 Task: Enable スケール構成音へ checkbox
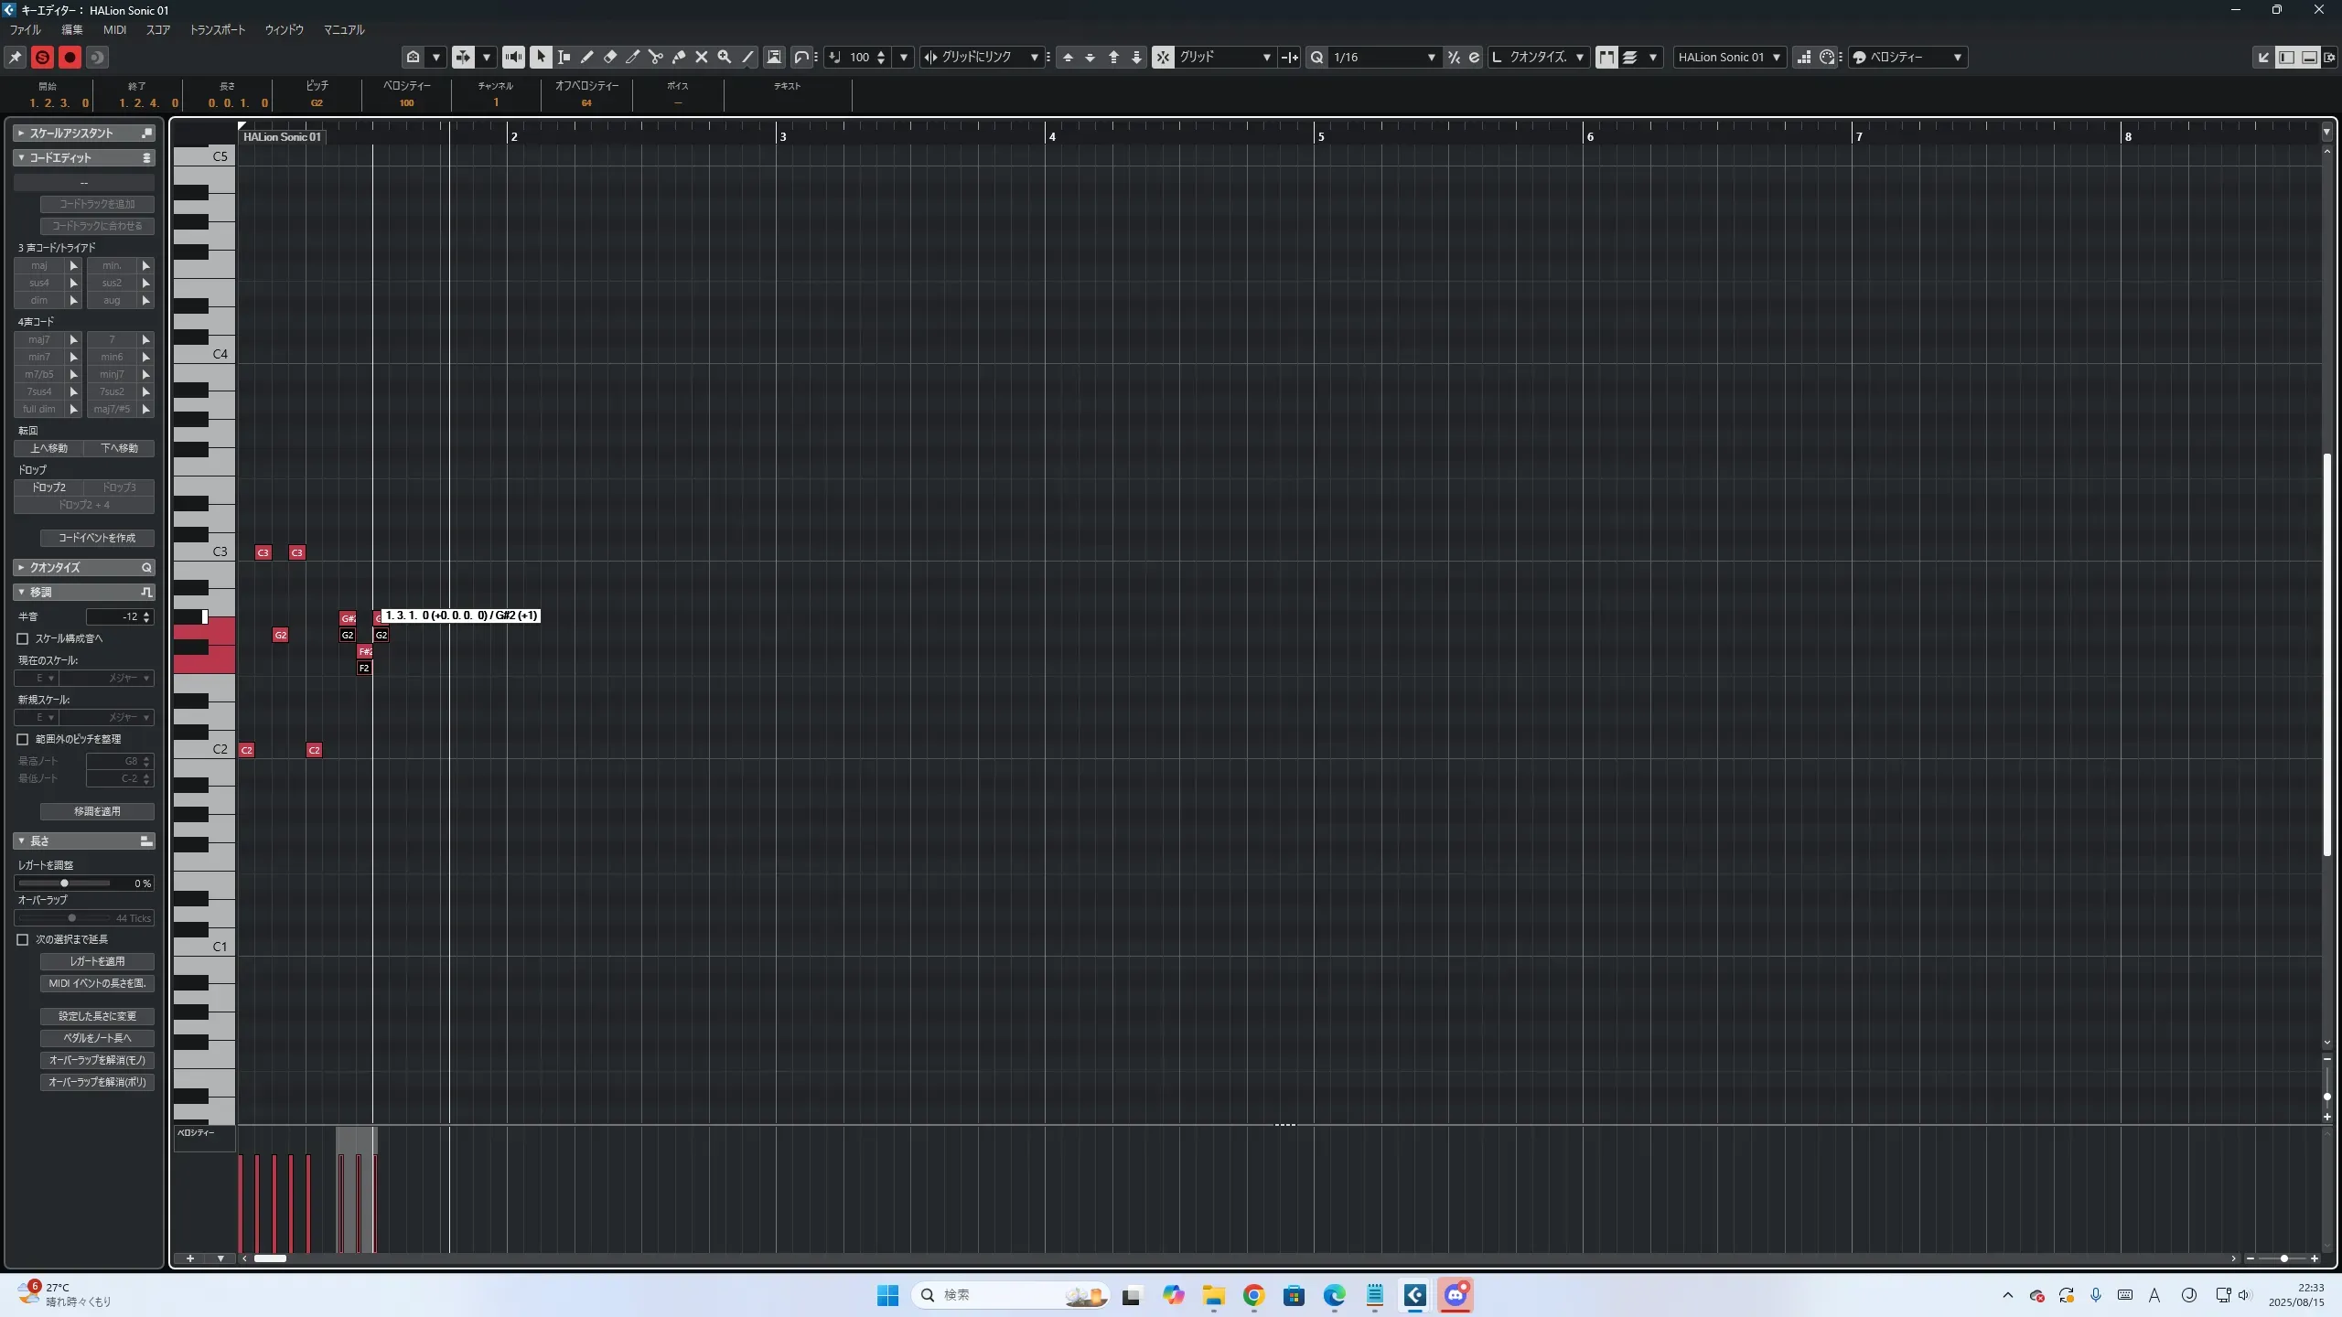23,638
